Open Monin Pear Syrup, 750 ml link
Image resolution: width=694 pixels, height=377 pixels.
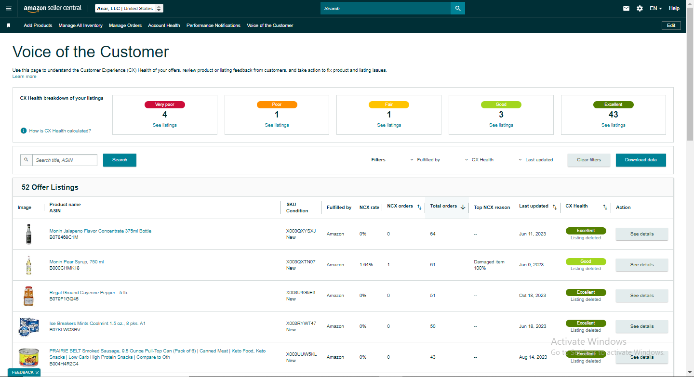tap(77, 262)
